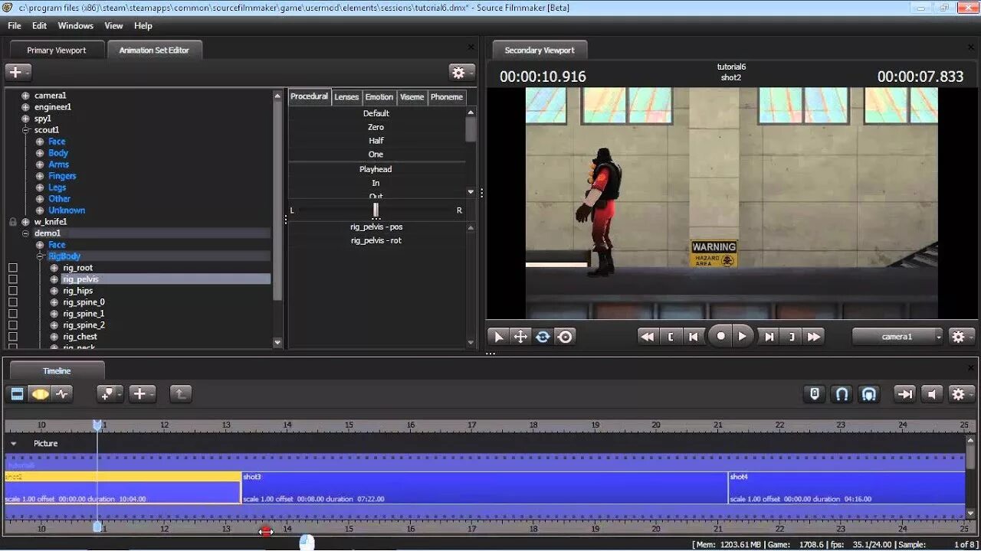Toggle the timeline lock playhead icon
This screenshot has width=981, height=551.
click(x=815, y=394)
